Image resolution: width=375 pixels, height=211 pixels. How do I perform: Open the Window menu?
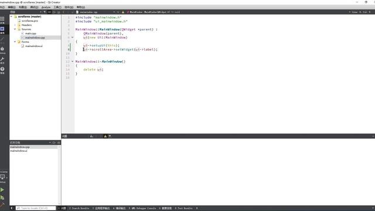point(69,7)
